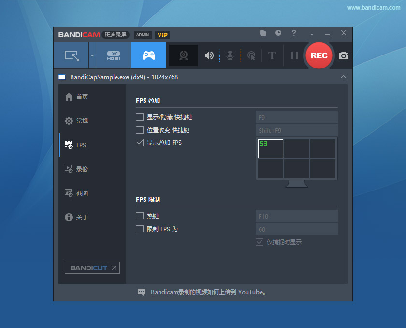Open help via the question mark icon
Image resolution: width=406 pixels, height=328 pixels.
294,33
